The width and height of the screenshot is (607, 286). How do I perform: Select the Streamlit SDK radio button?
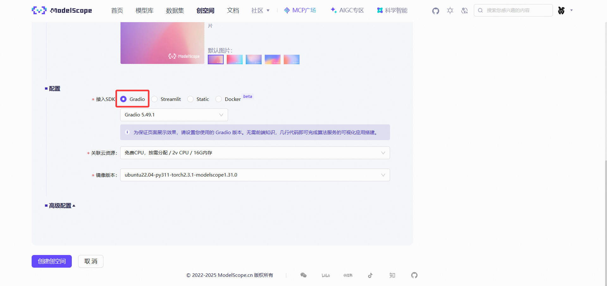[154, 99]
